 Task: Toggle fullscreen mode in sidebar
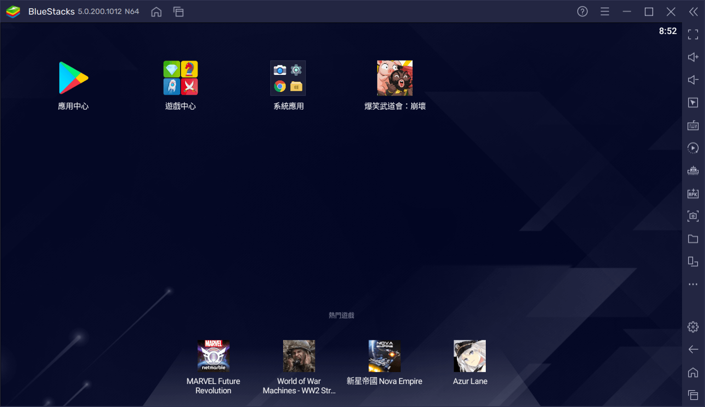(693, 34)
